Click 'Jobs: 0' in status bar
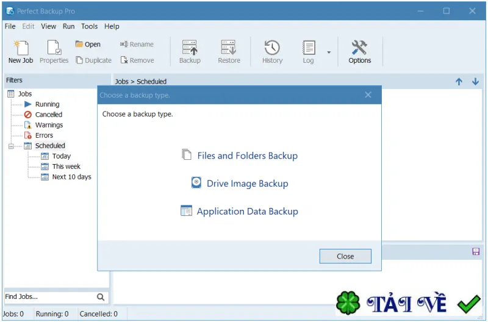The height and width of the screenshot is (322, 488). pyautogui.click(x=13, y=313)
